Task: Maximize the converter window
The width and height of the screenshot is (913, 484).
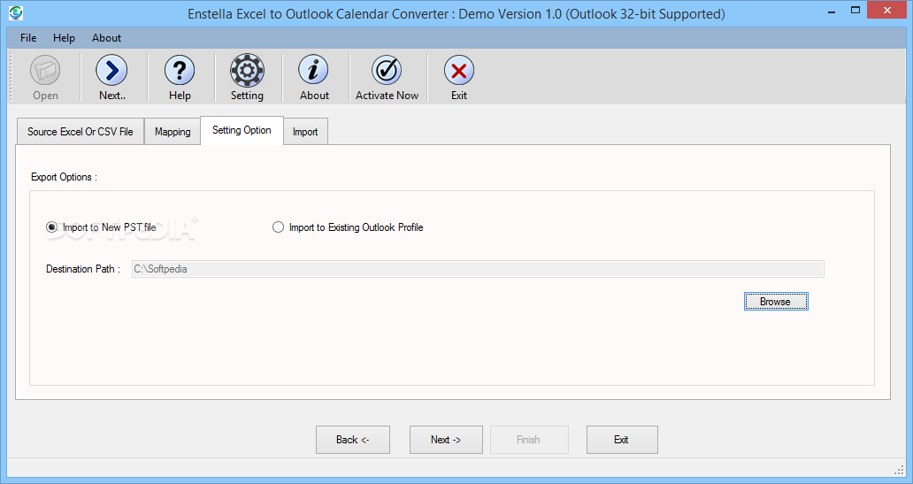Action: (855, 11)
